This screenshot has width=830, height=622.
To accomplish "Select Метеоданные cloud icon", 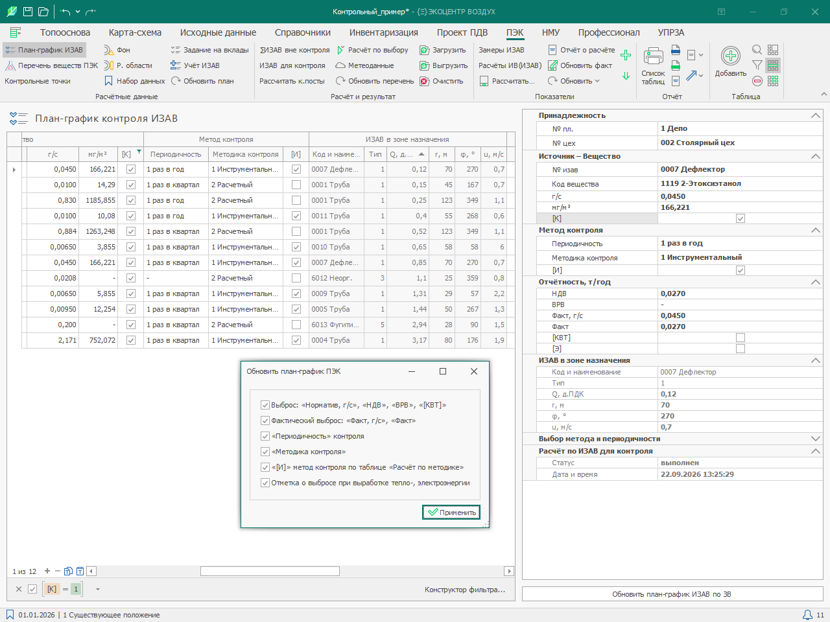I will coord(340,65).
